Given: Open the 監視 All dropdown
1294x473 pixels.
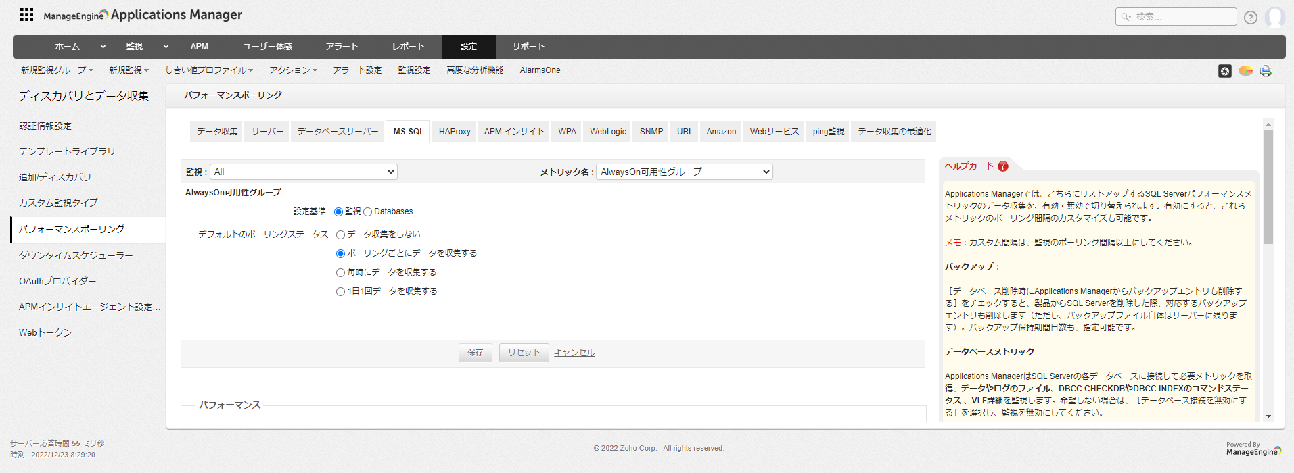Looking at the screenshot, I should pos(304,172).
